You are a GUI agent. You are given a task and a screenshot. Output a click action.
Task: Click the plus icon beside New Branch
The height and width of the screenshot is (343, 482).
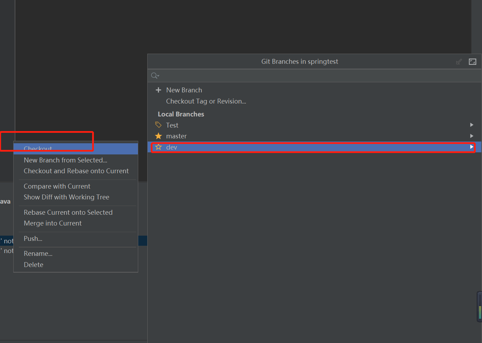158,90
